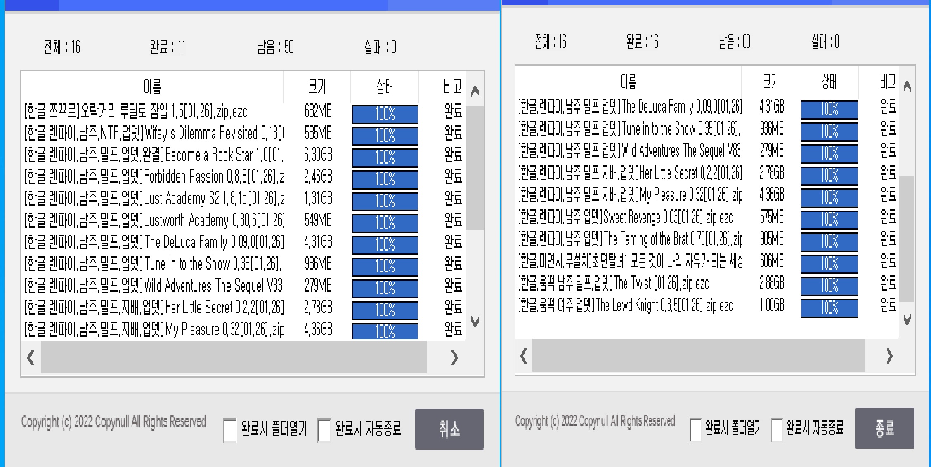Viewport: 931px width, 467px height.
Task: Check 완료시 자동종료 in right window
Action: [x=777, y=429]
